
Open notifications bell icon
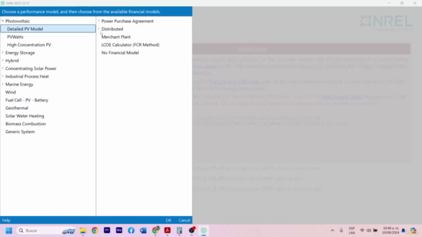403,230
